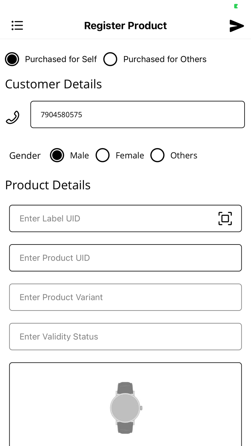Click the Enter Validity Status field
Screen dimensions: 251x446
click(126, 336)
